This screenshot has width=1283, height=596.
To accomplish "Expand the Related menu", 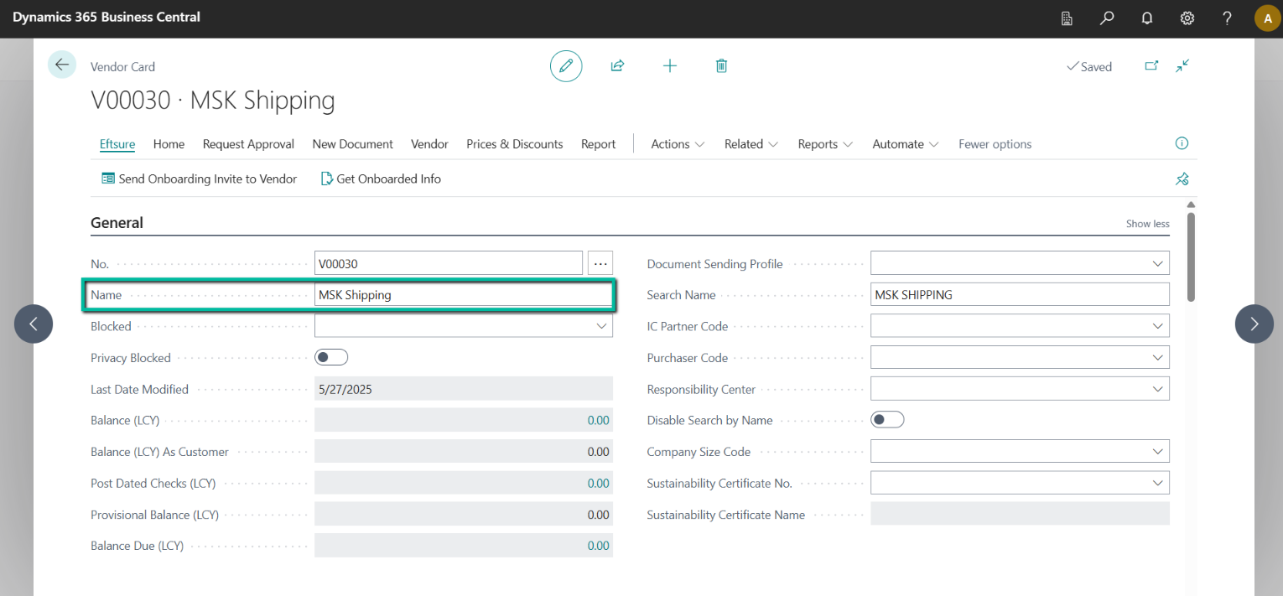I will (x=751, y=144).
